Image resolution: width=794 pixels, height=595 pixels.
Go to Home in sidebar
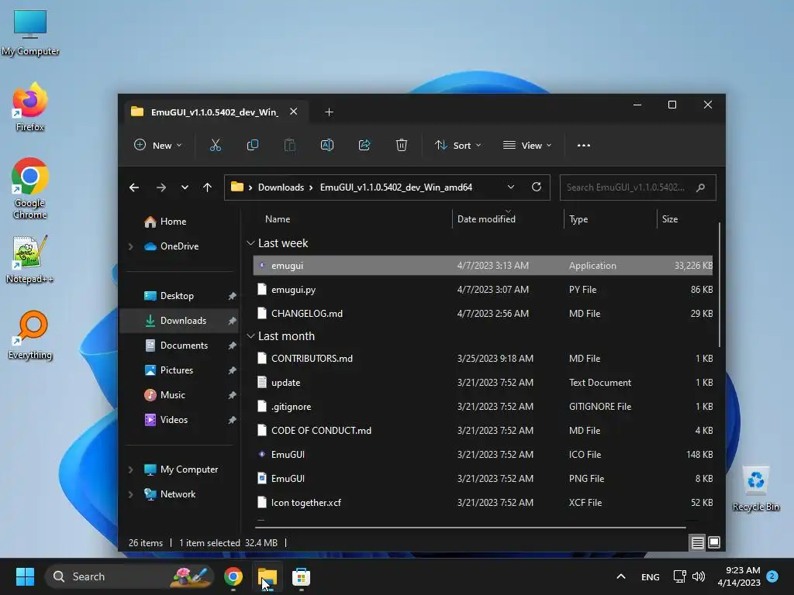tap(173, 222)
